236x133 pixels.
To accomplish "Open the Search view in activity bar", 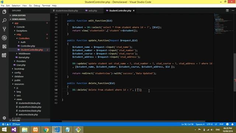I will (4, 20).
